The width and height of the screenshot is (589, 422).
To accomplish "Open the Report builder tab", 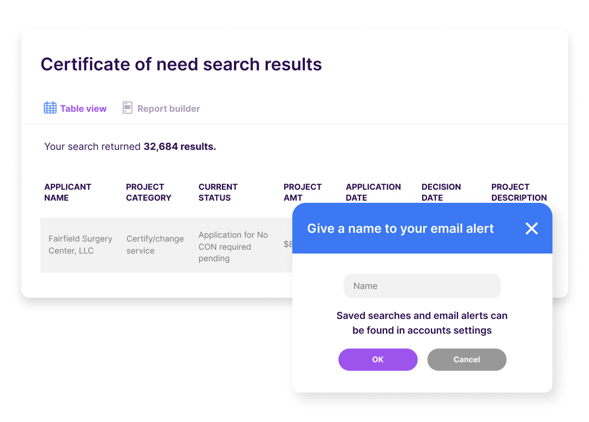I will [161, 108].
